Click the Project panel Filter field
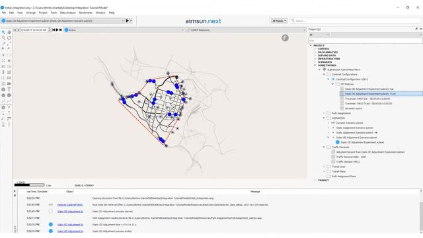This screenshot has height=238, width=423. point(365,40)
